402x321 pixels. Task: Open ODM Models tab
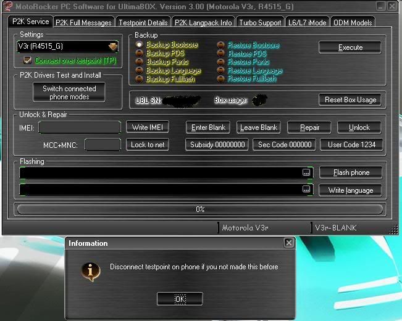click(353, 23)
